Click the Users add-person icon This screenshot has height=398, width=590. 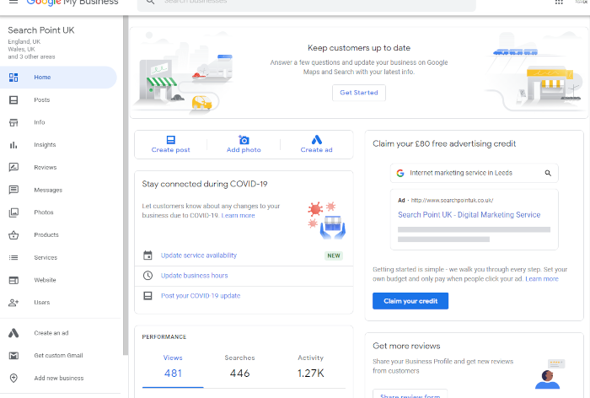(13, 303)
